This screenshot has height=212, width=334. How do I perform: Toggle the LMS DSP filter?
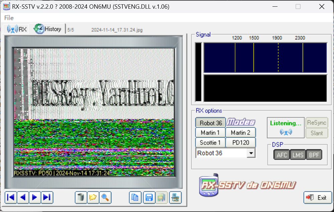tap(298, 155)
